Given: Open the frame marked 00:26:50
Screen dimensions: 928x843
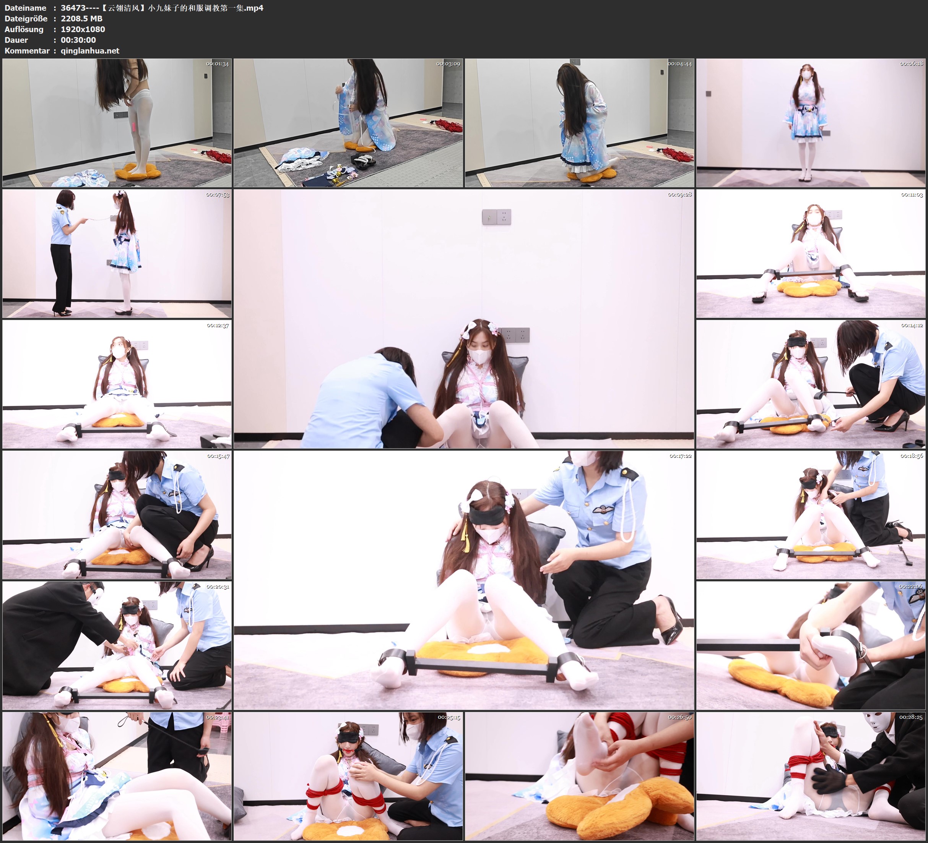Looking at the screenshot, I should [580, 776].
